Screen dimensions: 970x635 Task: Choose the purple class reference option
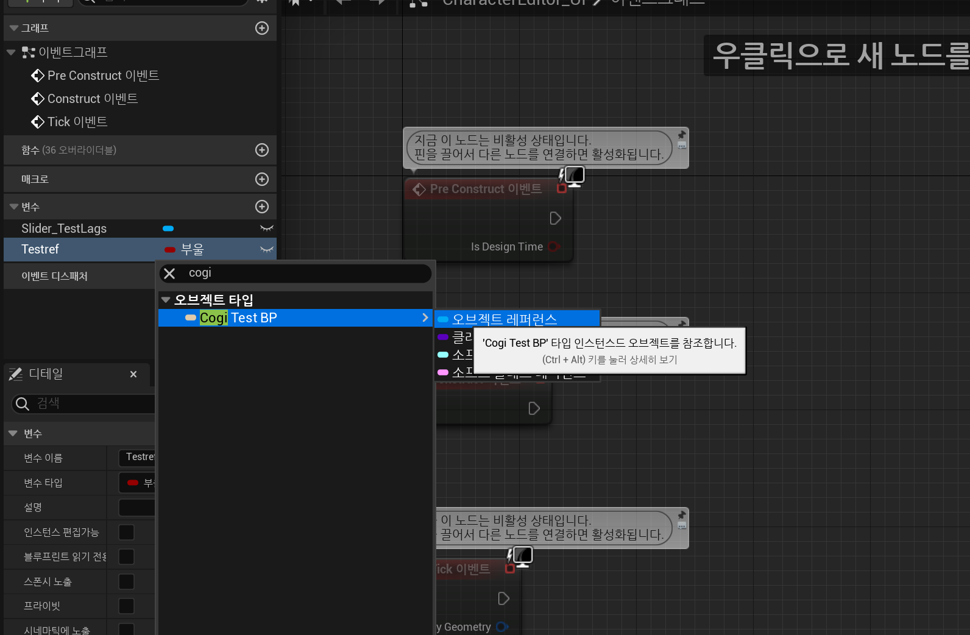click(455, 336)
